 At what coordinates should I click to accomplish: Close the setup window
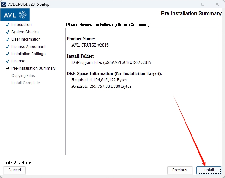[217, 4]
